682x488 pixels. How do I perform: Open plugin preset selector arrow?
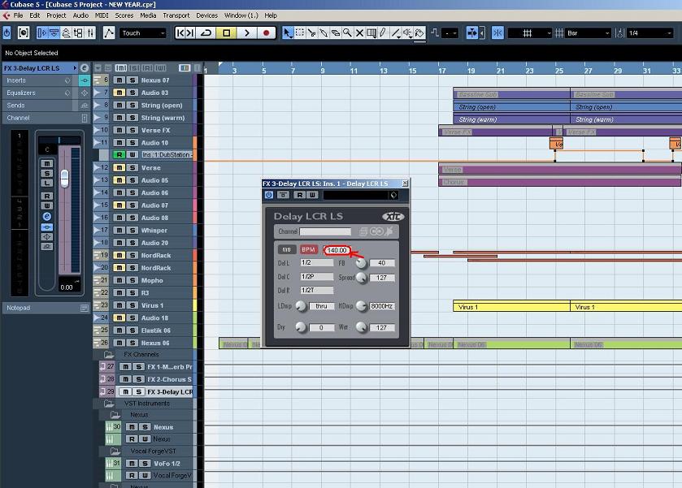coord(393,195)
